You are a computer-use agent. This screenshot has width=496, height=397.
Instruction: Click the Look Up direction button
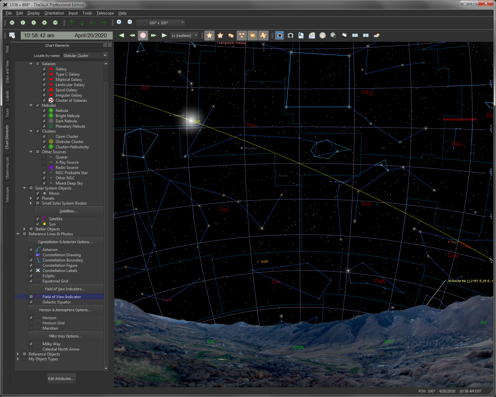pyautogui.click(x=55, y=23)
